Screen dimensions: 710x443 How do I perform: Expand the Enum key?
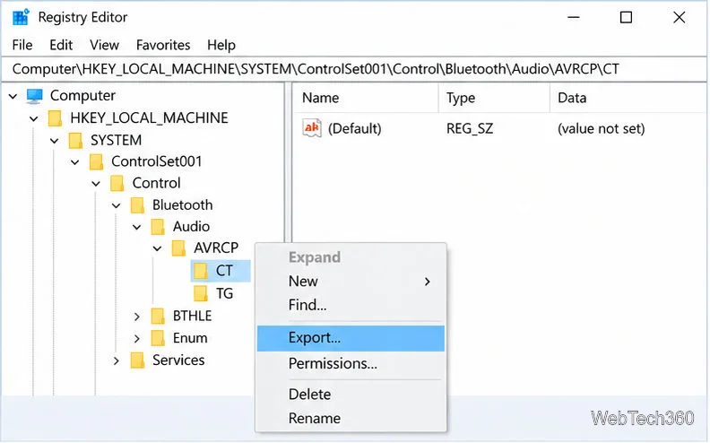[x=137, y=338]
